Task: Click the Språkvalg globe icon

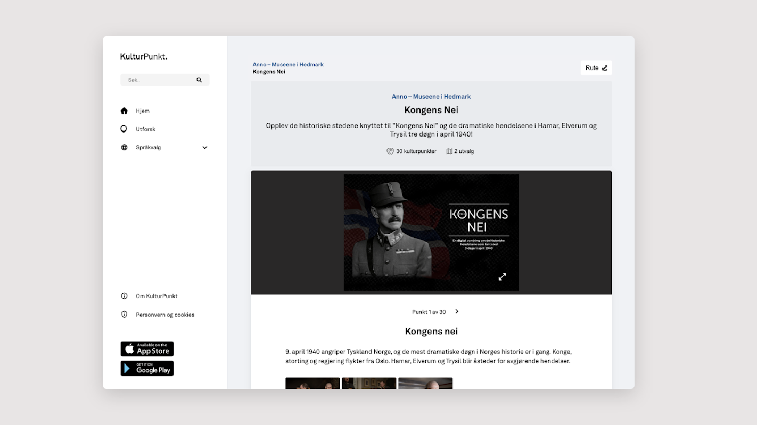Action: click(x=124, y=148)
